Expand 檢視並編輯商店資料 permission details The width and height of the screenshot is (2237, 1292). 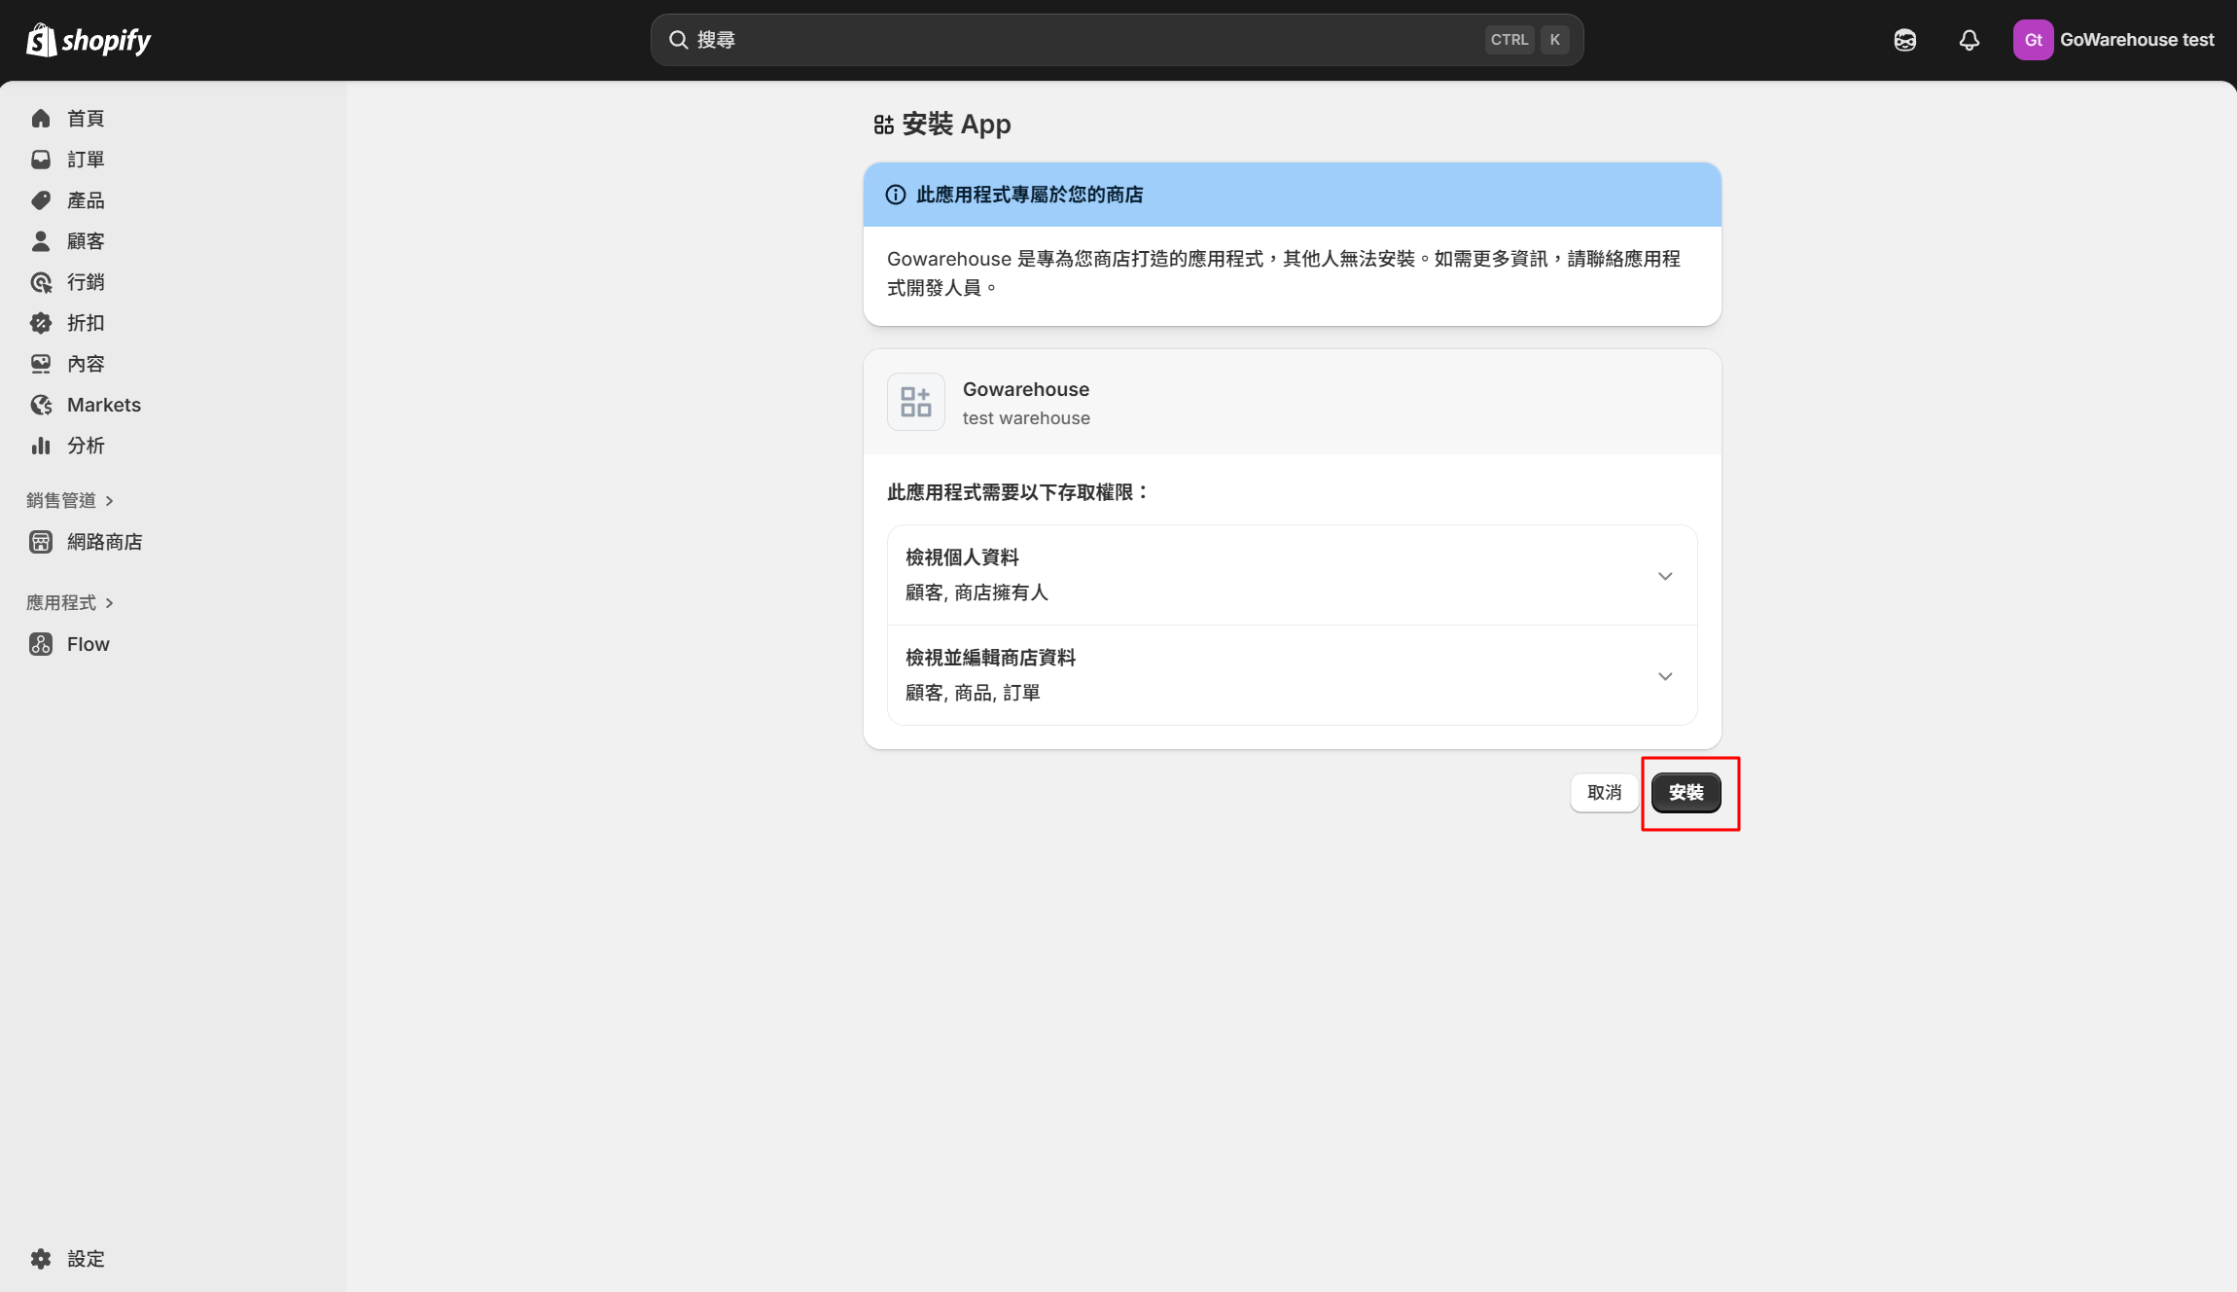(1664, 676)
